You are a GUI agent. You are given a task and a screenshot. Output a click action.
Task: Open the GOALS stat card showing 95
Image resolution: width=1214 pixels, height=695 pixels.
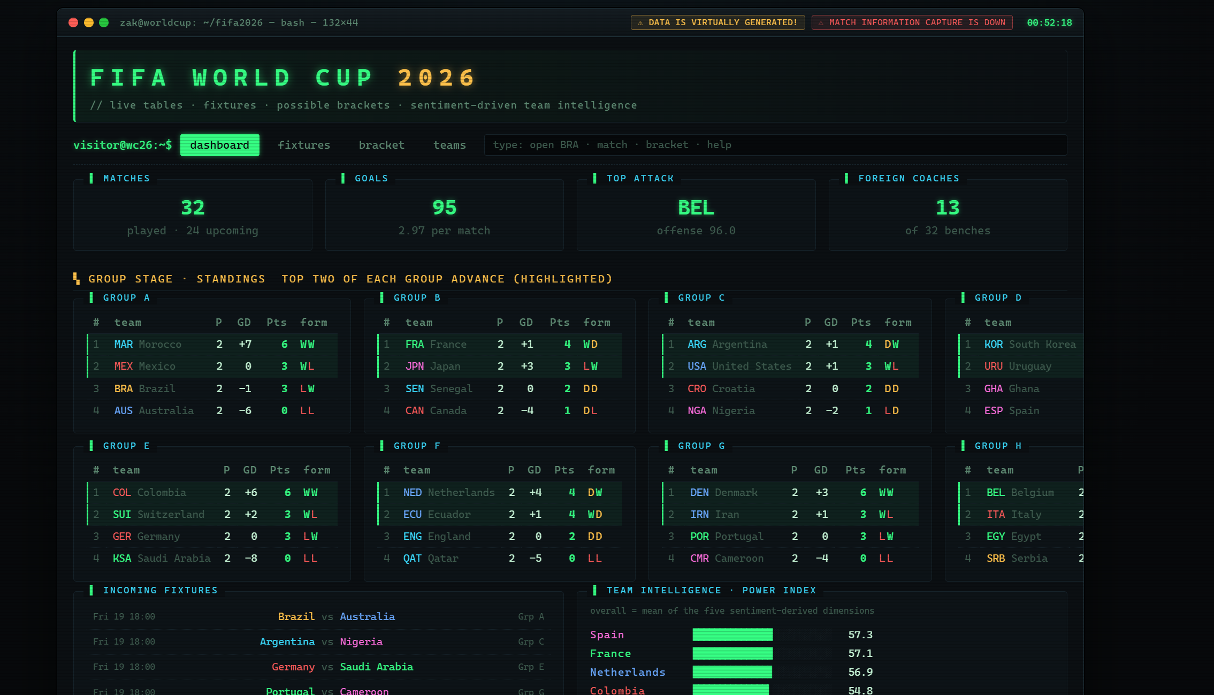444,215
